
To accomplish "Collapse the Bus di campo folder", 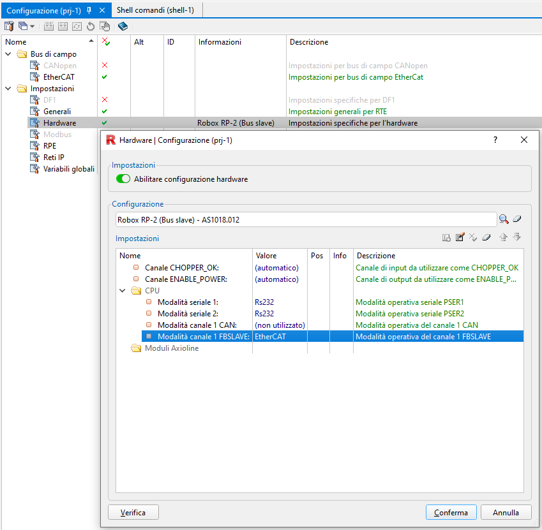I will (x=8, y=54).
